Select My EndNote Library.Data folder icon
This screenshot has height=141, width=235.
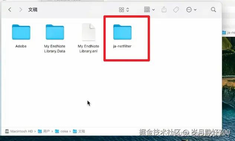[55, 32]
